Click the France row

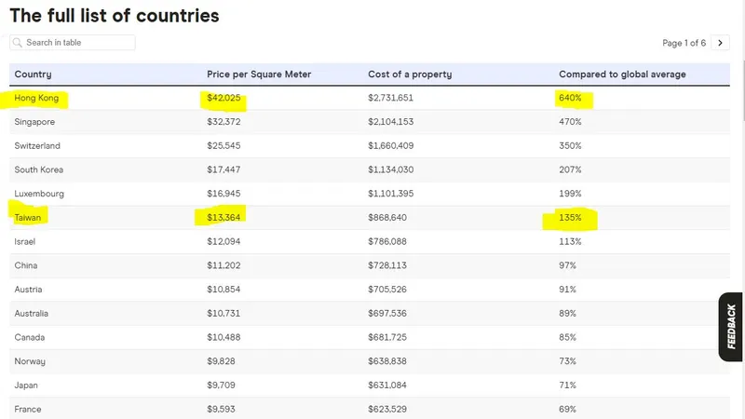[28, 409]
